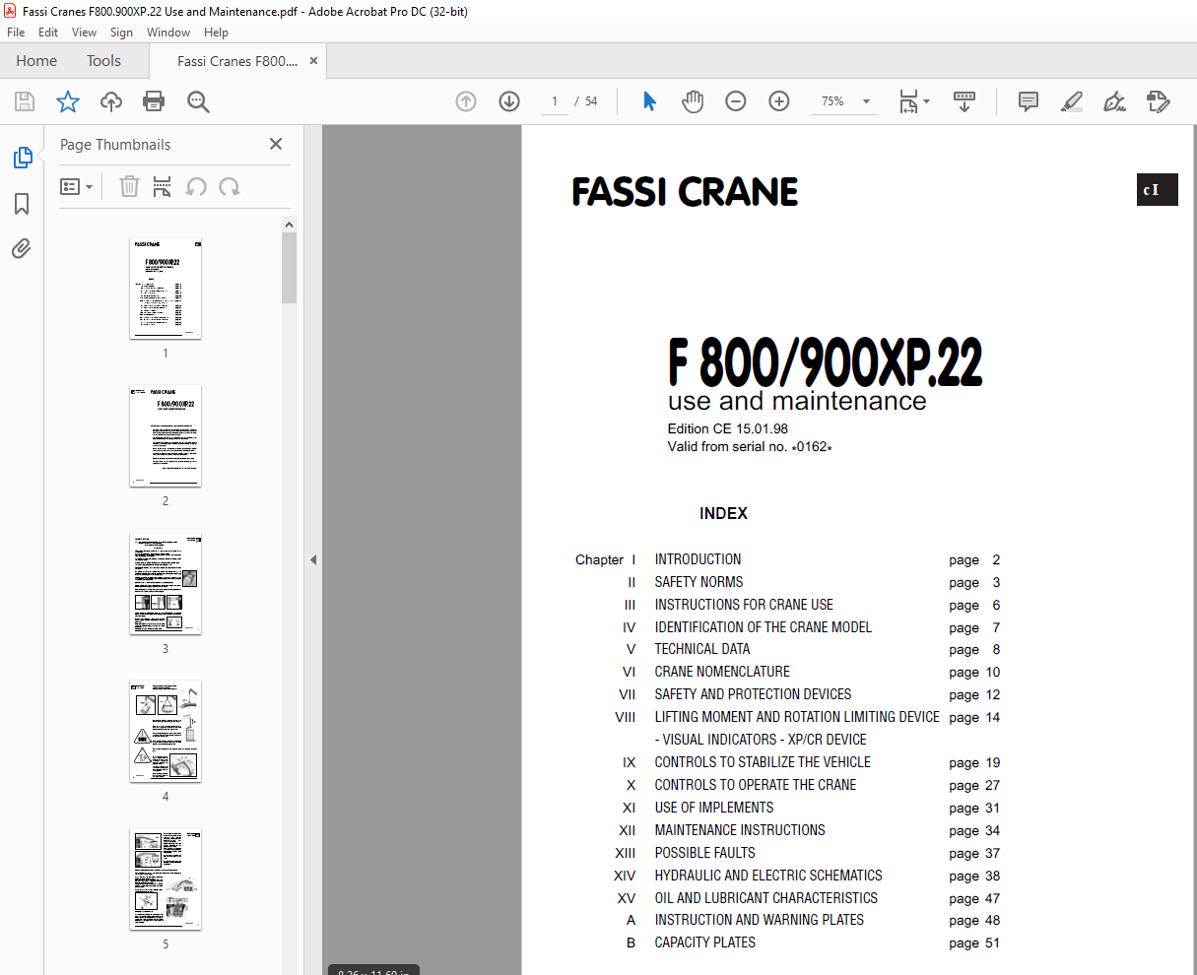Go to the next page arrow

pyautogui.click(x=509, y=101)
